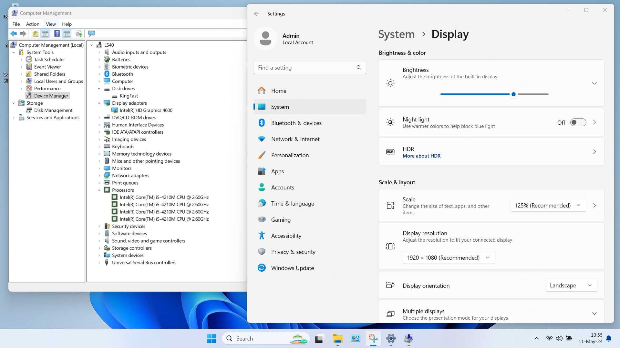Click the taskbar Search box

click(266, 338)
